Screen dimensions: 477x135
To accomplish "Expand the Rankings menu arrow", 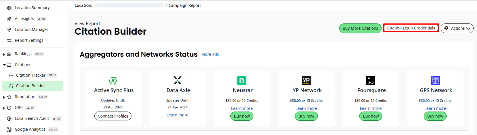I will [x=4, y=54].
